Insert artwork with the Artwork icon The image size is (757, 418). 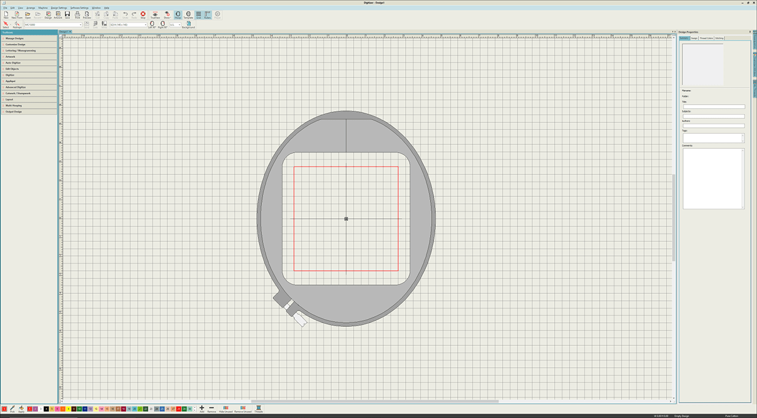[58, 15]
